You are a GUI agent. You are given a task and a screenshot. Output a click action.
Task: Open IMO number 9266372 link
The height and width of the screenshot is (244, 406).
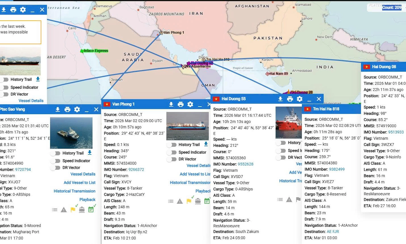point(136,169)
